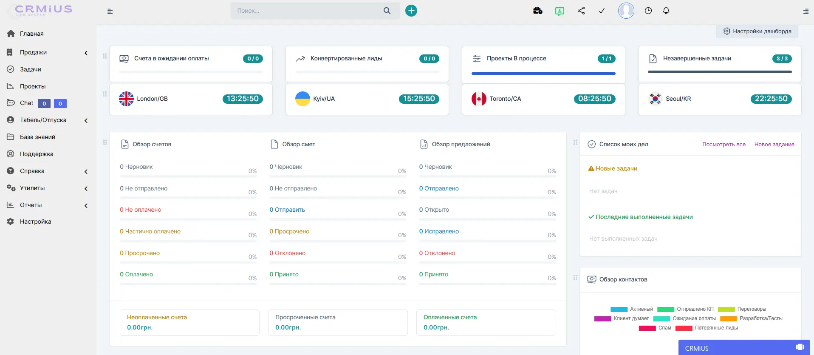Open the 0 Отправить estimates link
This screenshot has width=814, height=355.
point(287,210)
